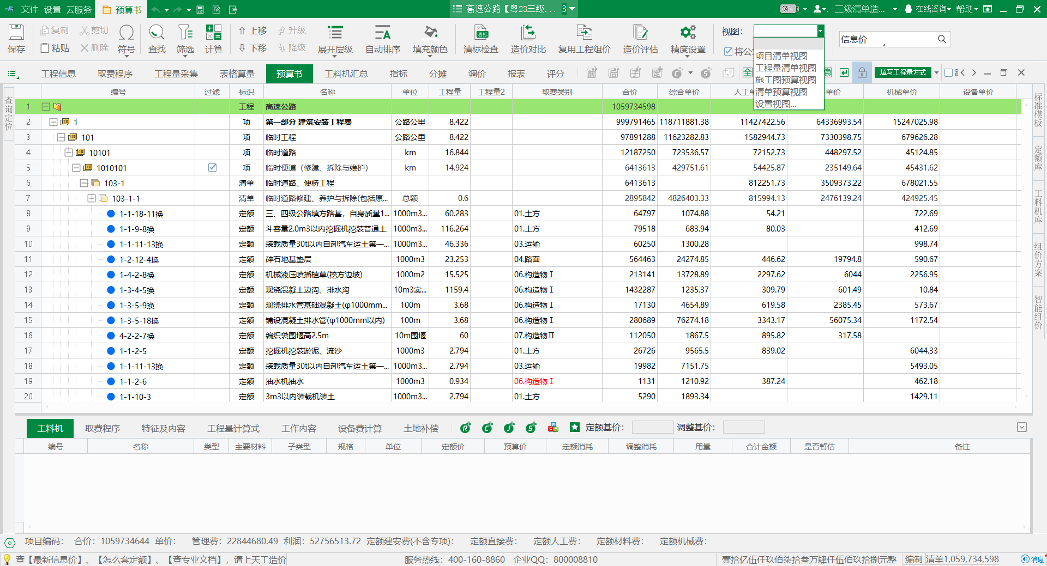This screenshot has height=566, width=1047.
Task: Open the 标准模板 side panel
Action: (x=1038, y=110)
